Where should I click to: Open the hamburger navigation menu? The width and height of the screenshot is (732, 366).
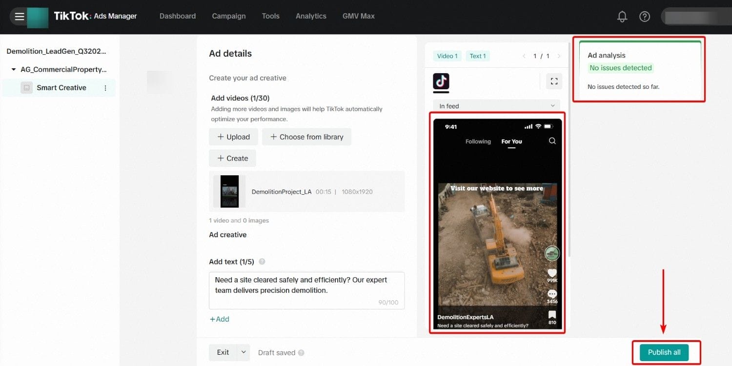click(x=19, y=16)
